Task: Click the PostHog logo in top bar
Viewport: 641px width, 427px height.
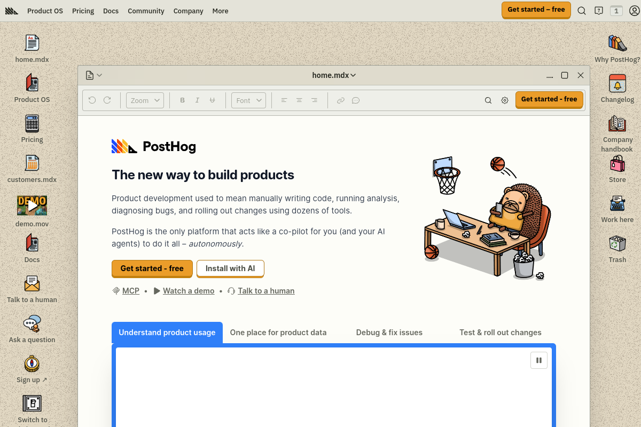Action: (x=11, y=11)
